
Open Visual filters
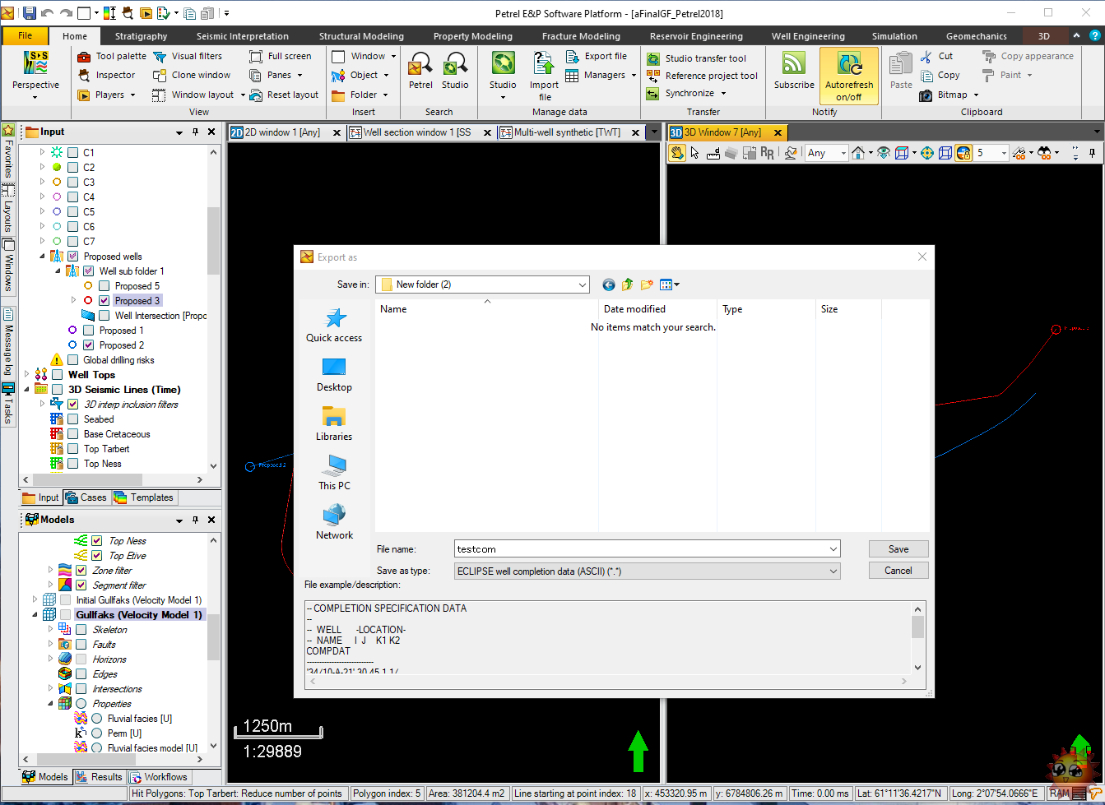click(188, 56)
